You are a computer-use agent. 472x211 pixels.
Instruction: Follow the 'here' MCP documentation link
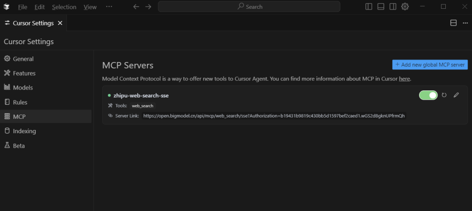404,79
